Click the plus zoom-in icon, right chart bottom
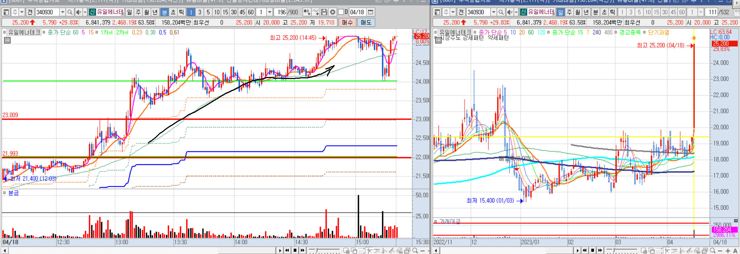Image resolution: width=740 pixels, height=254 pixels. pos(728,250)
